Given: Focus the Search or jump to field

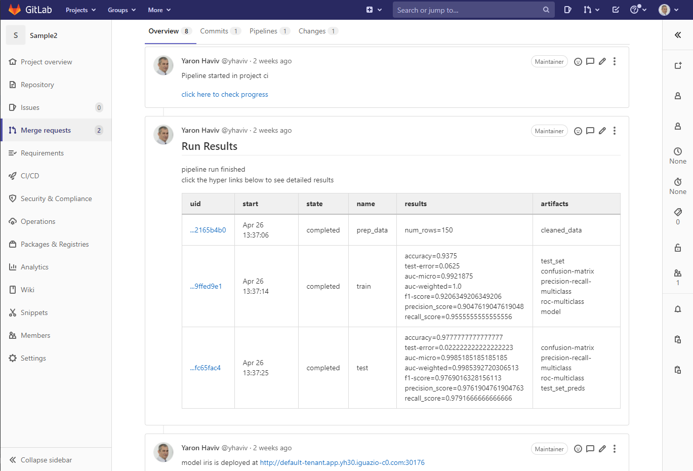Looking at the screenshot, I should (x=473, y=10).
